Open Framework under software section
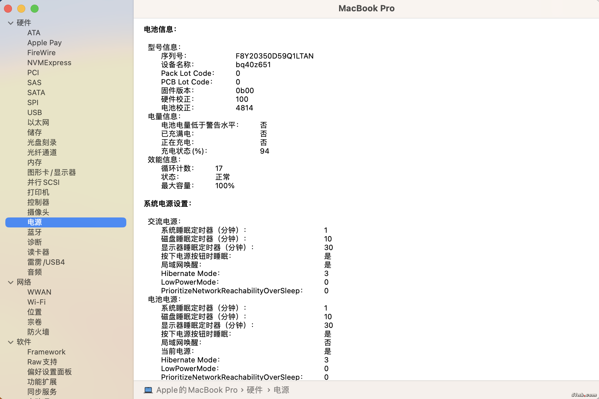The height and width of the screenshot is (399, 599). [x=46, y=352]
